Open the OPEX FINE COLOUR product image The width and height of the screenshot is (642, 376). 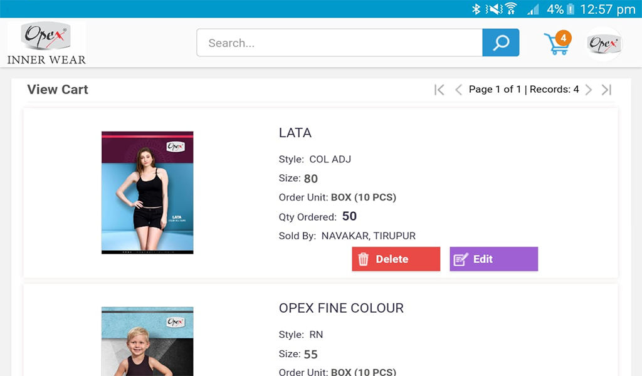pos(147,342)
